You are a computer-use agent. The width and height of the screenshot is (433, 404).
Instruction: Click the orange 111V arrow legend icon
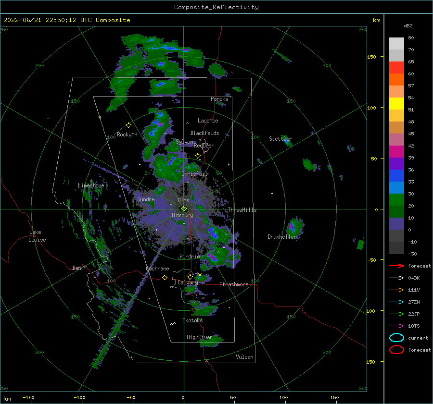[396, 290]
